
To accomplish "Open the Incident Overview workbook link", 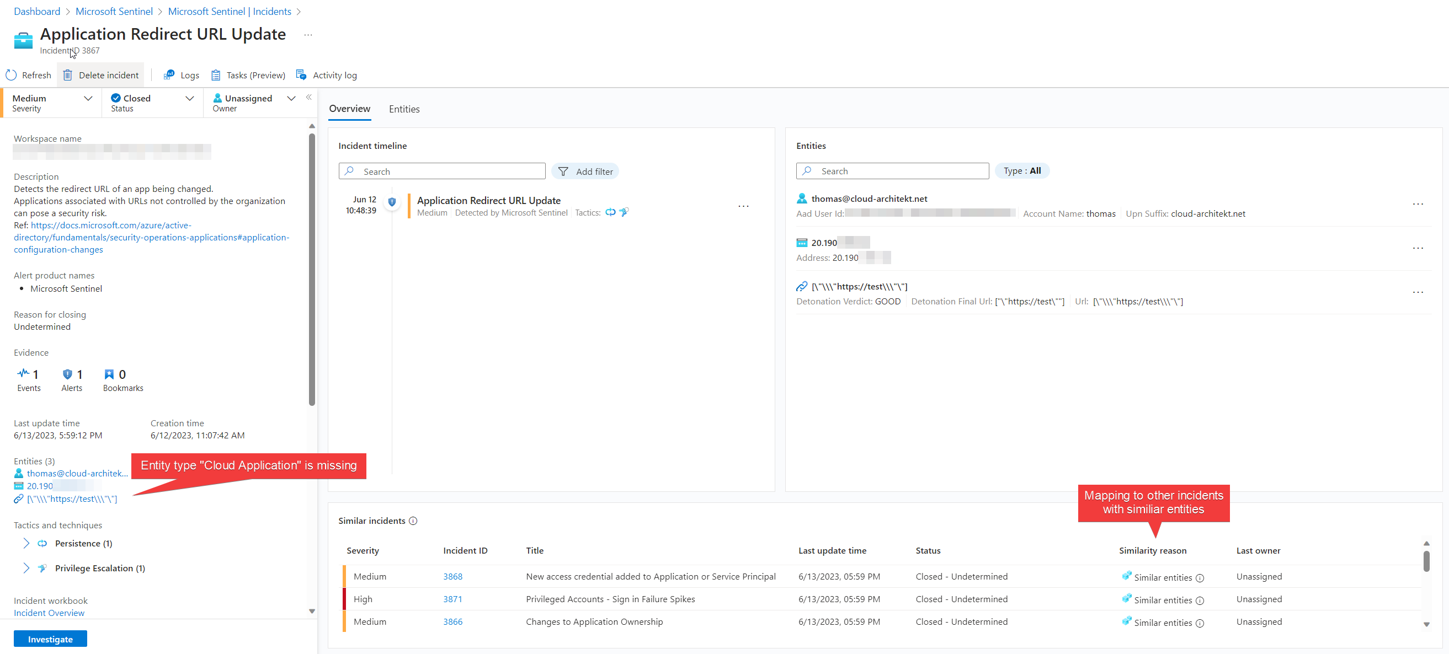I will click(49, 613).
